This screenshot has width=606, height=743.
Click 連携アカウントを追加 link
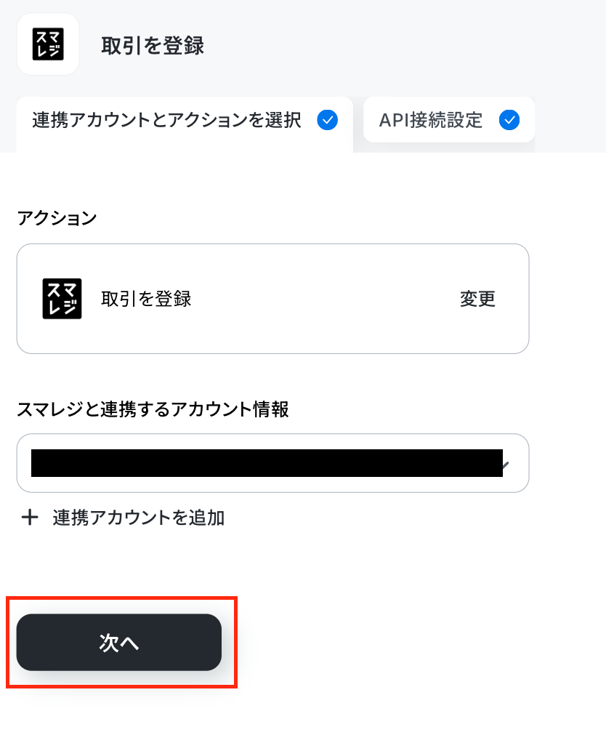coord(139,518)
